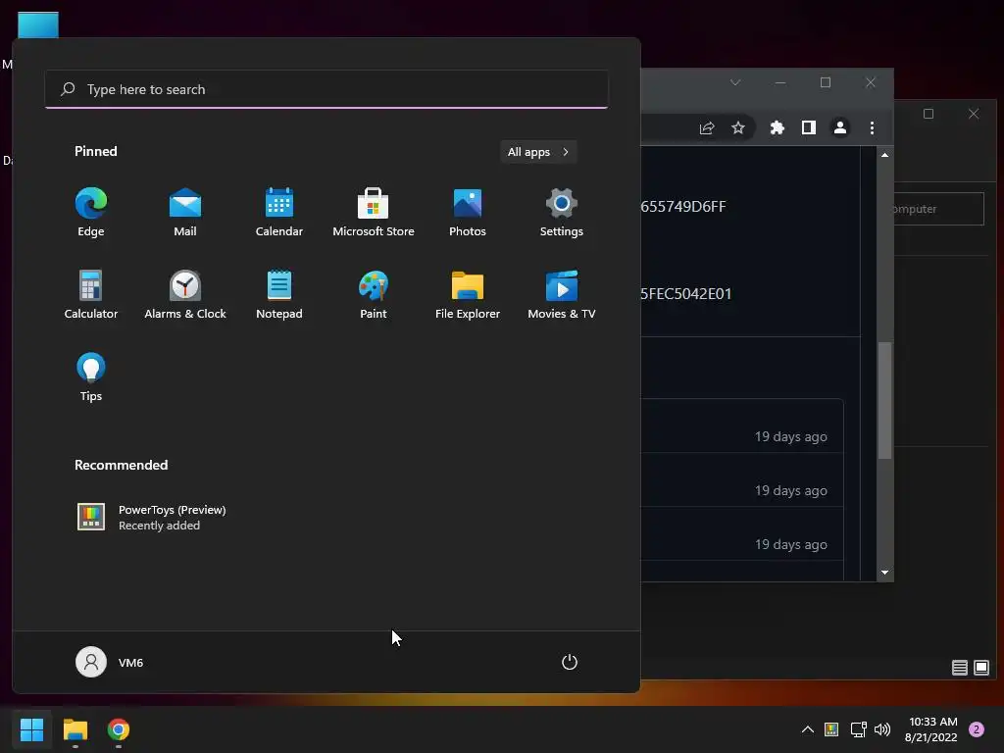The width and height of the screenshot is (1004, 753).
Task: Click the power button in Start menu
Action: 570,662
